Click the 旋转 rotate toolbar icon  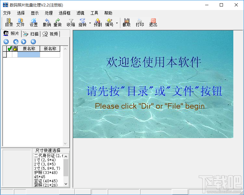point(83,22)
